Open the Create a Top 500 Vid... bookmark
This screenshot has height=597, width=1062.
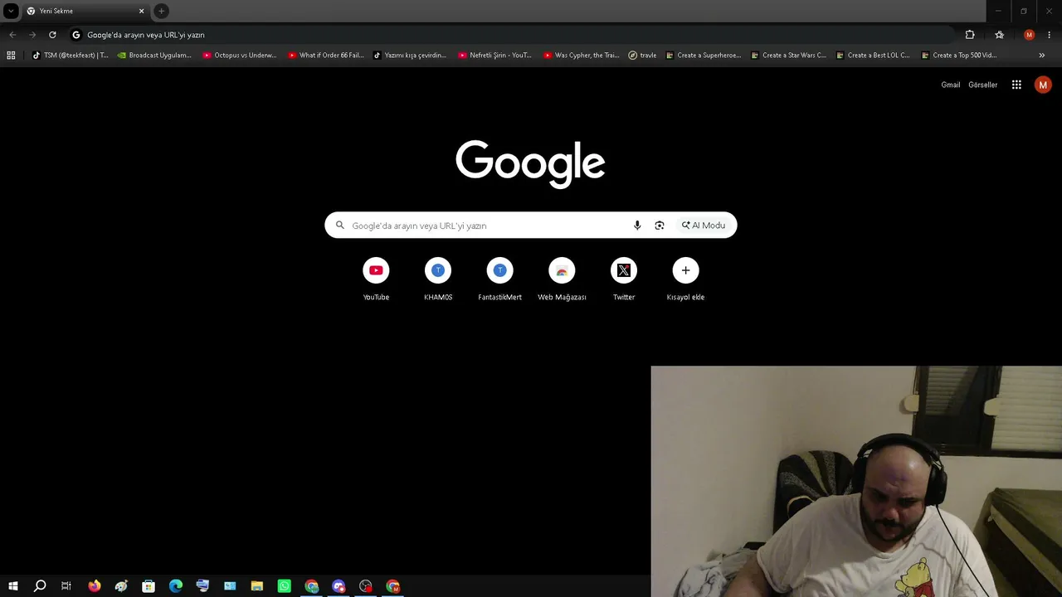959,56
